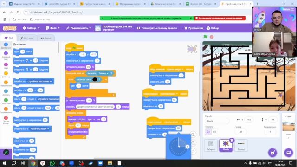Show the sprite with the eye toggle
This screenshot has width=297, height=167.
pos(208,132)
